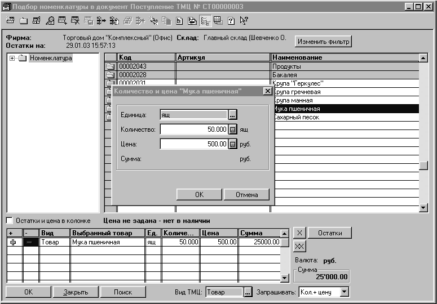Click the Поиск button
437x304 pixels.
(123, 292)
